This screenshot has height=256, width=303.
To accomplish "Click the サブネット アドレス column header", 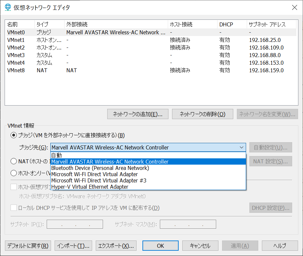I will point(271,24).
